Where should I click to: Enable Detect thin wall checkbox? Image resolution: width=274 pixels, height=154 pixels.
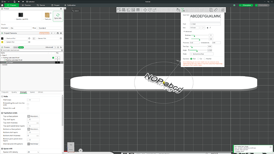28,108
